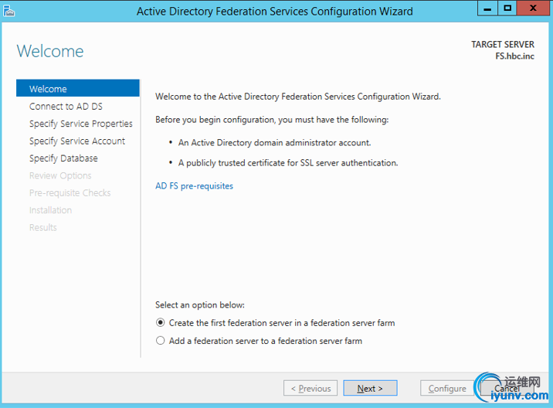Select the Installation step
Screen dimensions: 553x408
coord(50,210)
